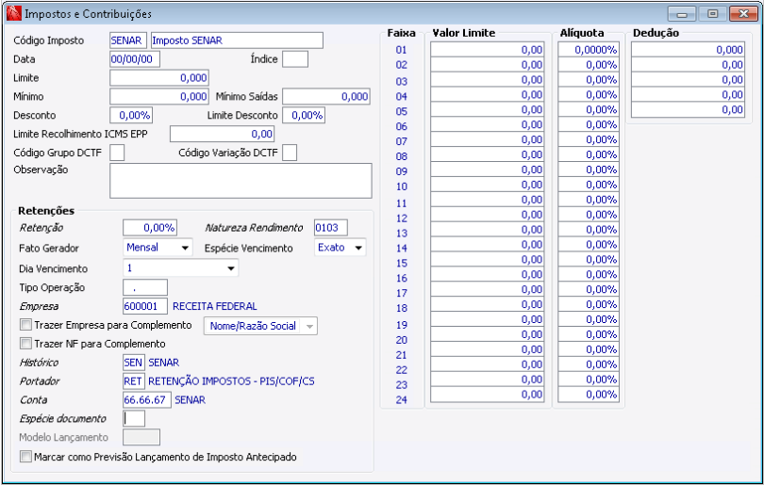Maximize the Impostos e Contribuições window
Image resolution: width=764 pixels, height=485 pixels.
712,13
